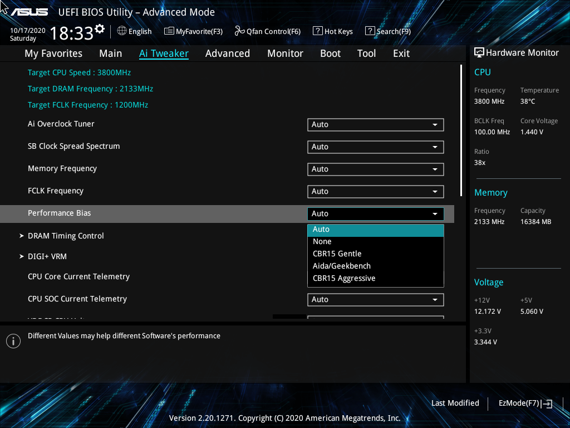Viewport: 570px width, 428px height.
Task: Click the Ai Overclock Tuner label
Action: (x=61, y=124)
